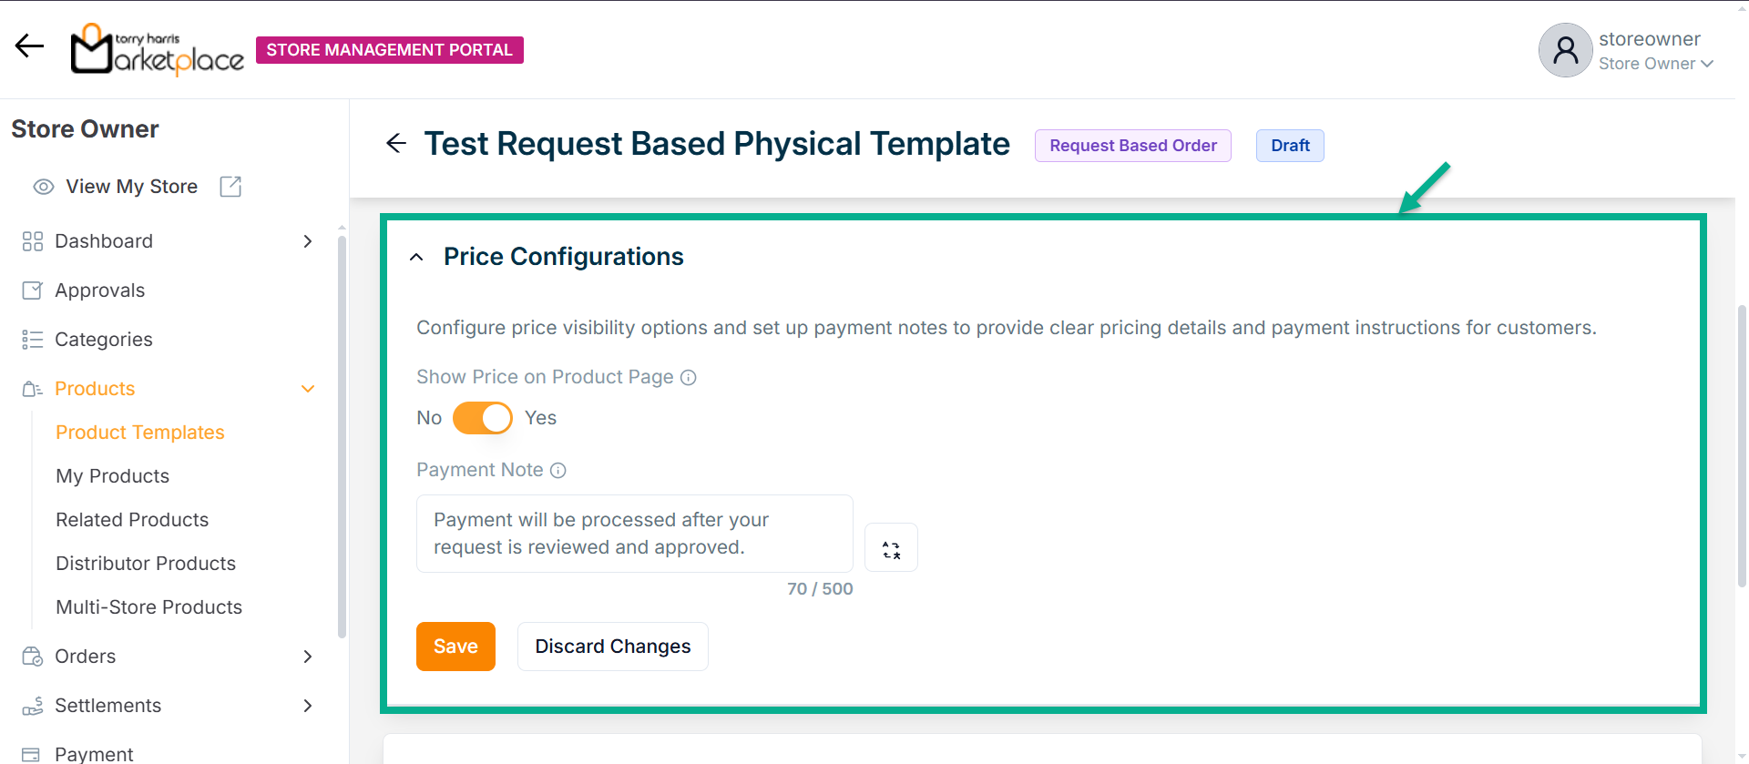
Task: Collapse the Price Configurations section
Action: pyautogui.click(x=416, y=258)
